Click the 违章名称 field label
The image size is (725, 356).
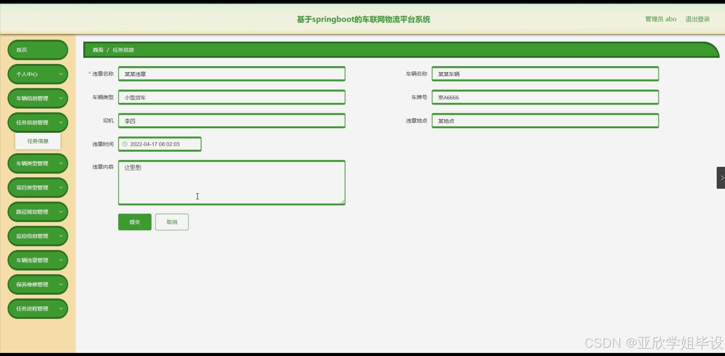point(103,74)
